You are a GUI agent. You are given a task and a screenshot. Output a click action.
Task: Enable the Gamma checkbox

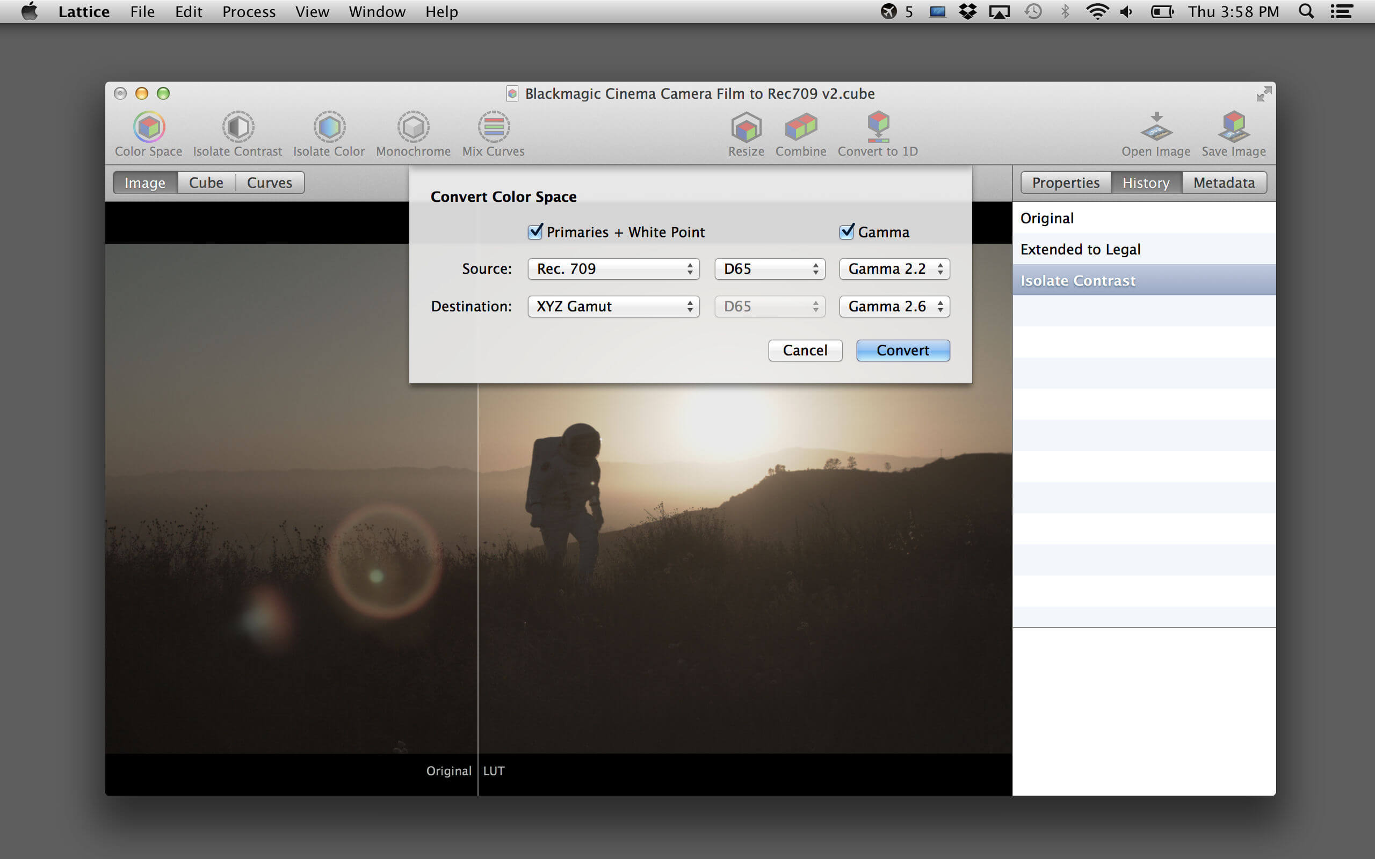click(x=845, y=230)
